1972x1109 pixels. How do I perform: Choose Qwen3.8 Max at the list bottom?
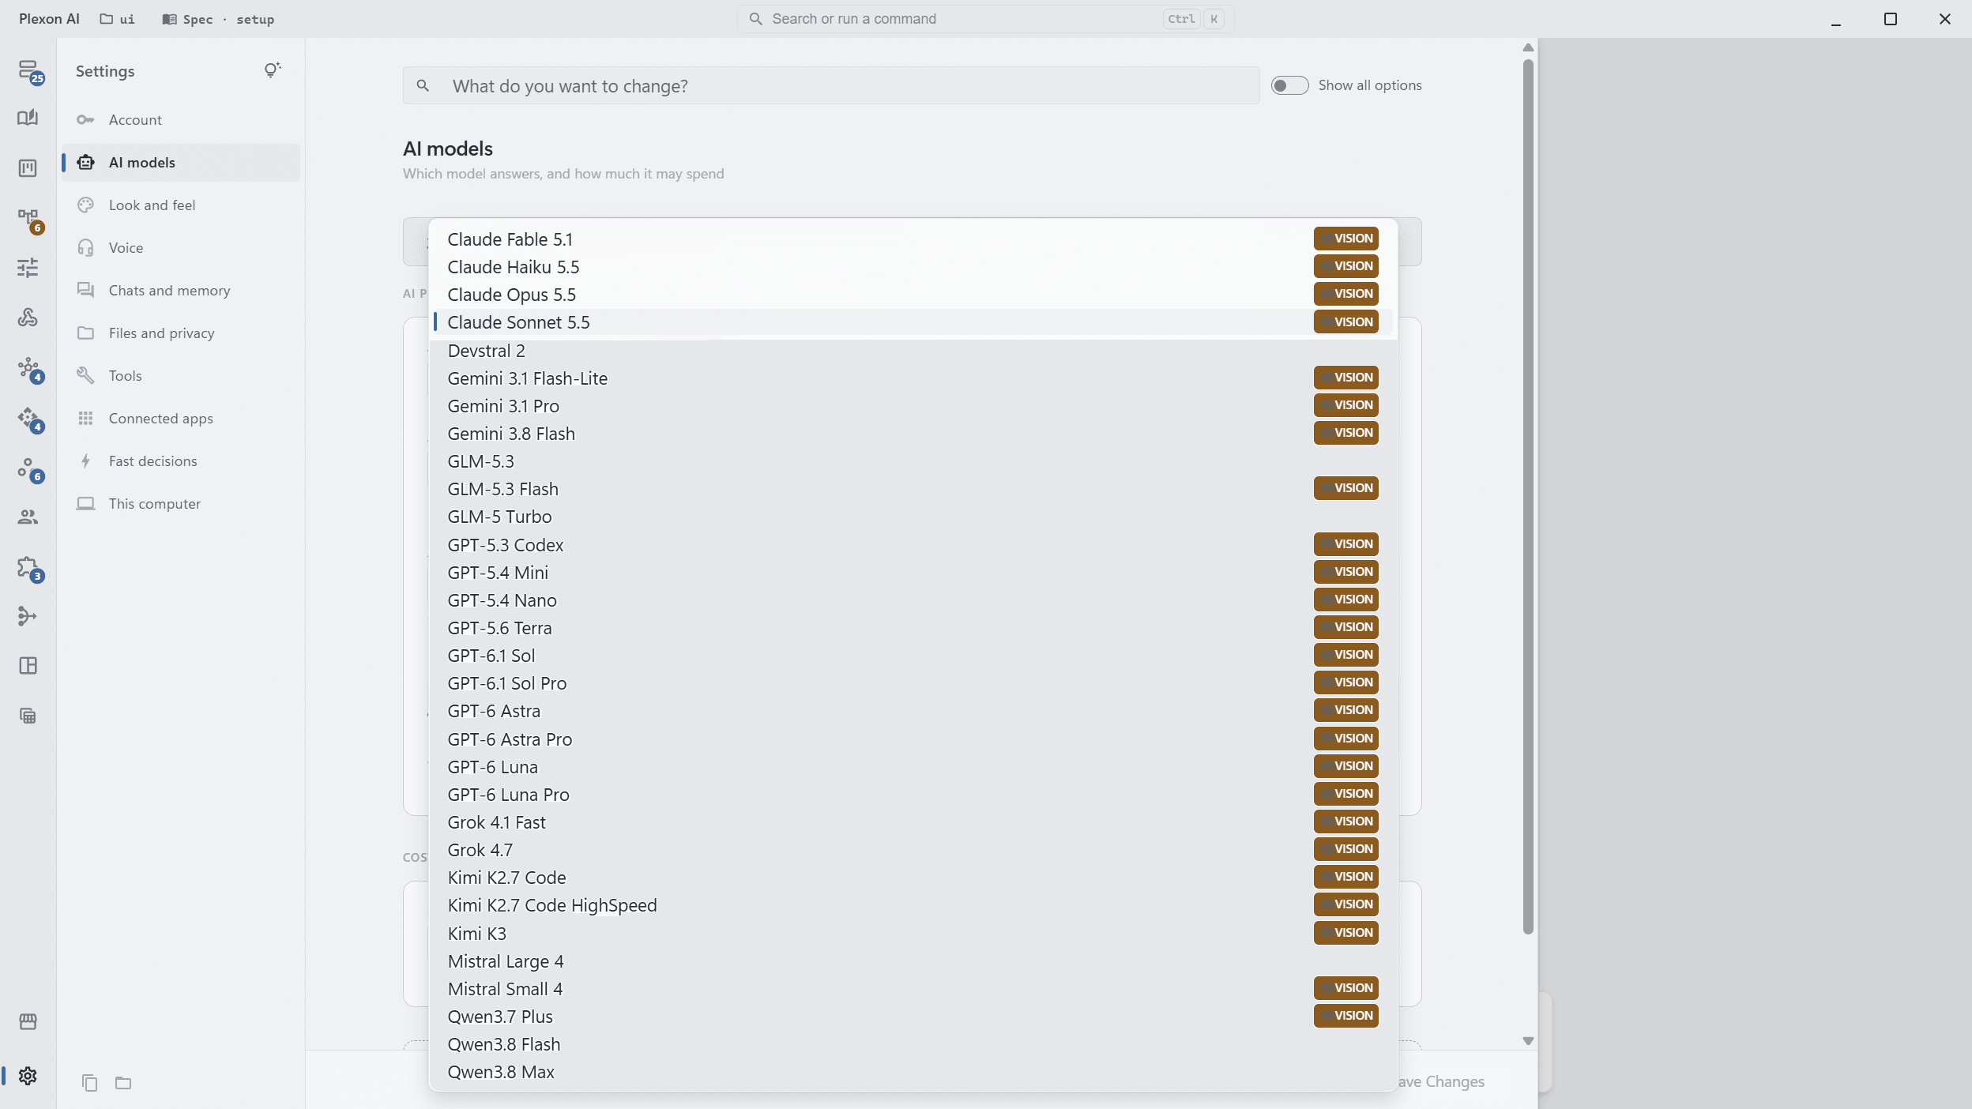point(913,1071)
